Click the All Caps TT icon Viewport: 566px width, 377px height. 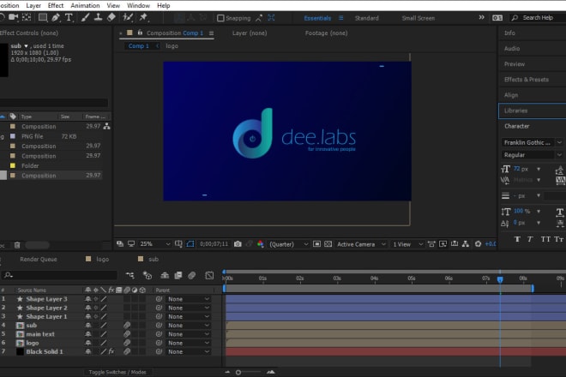545,239
